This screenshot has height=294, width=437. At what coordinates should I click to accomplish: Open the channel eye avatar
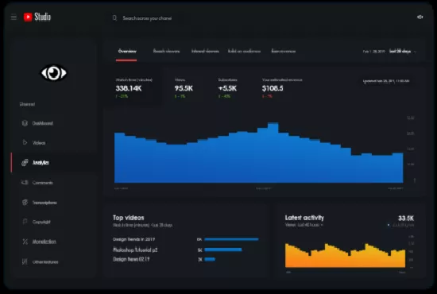tap(53, 73)
